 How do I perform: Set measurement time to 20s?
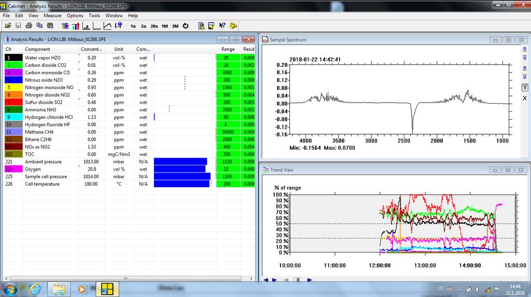click(154, 26)
